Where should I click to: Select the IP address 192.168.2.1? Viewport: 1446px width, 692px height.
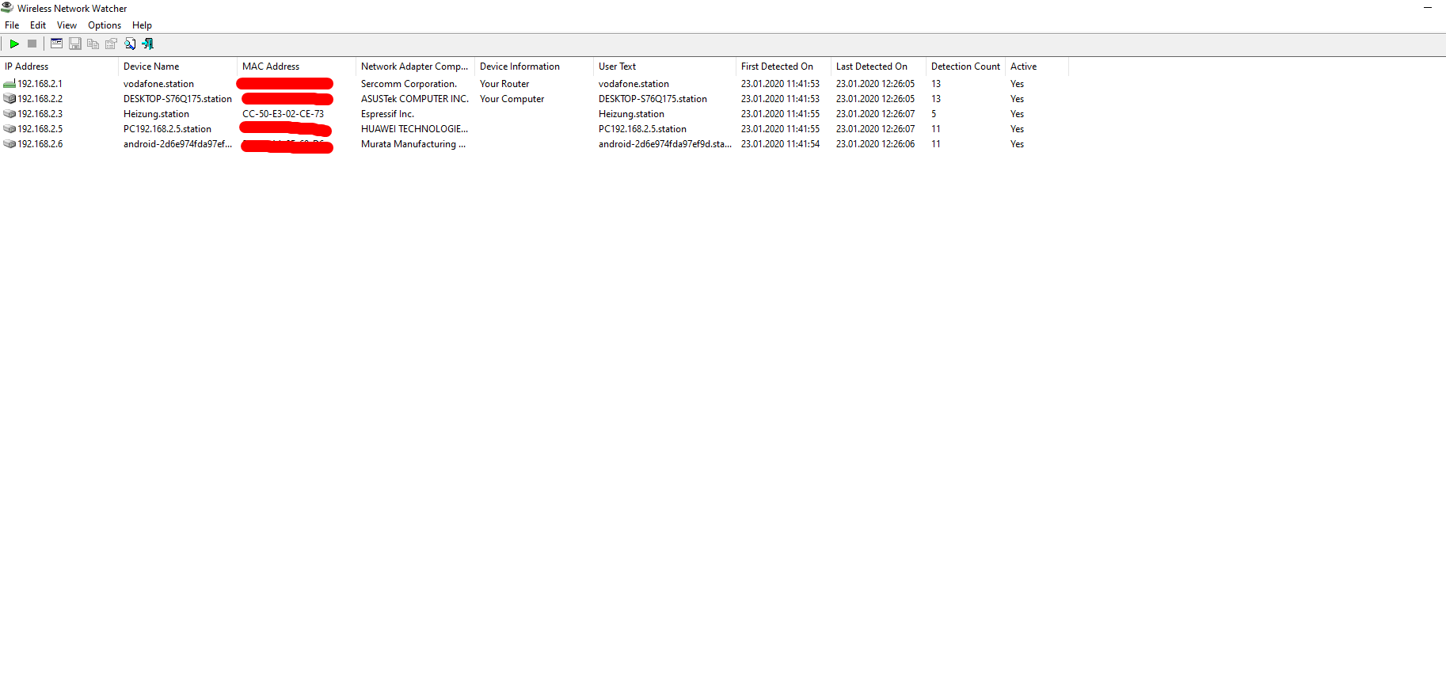40,84
